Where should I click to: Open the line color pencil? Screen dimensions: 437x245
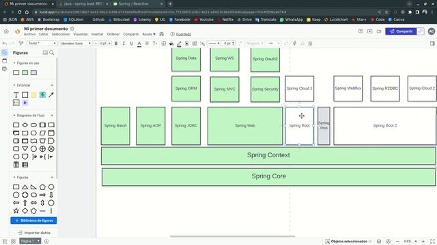(x=179, y=44)
